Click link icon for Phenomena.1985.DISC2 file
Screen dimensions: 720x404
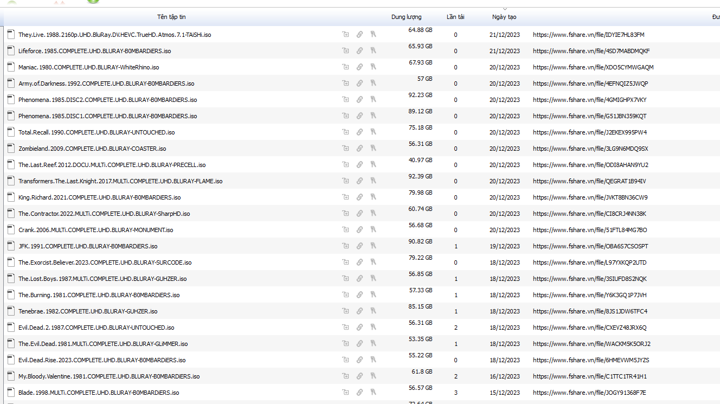coord(359,100)
